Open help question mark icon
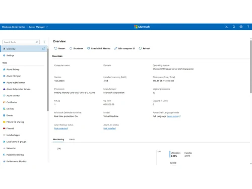 click(x=248, y=27)
